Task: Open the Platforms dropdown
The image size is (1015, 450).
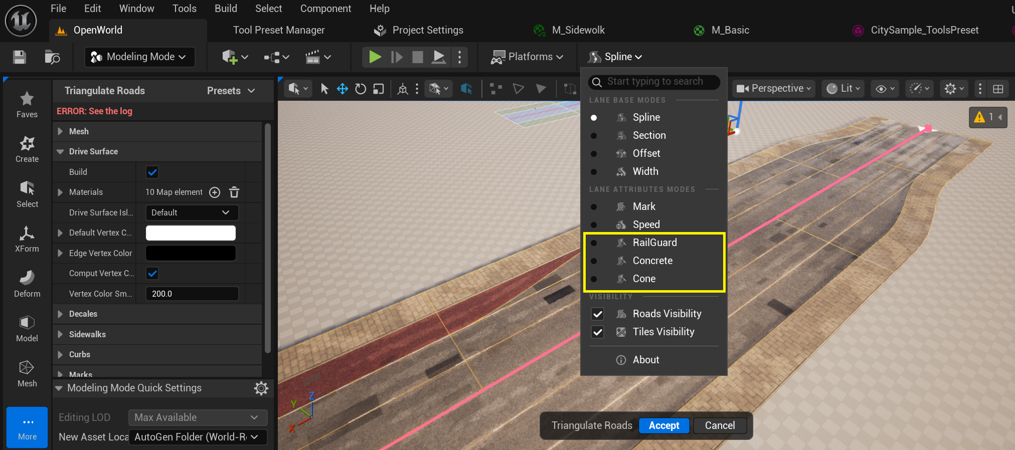Action: (x=527, y=57)
